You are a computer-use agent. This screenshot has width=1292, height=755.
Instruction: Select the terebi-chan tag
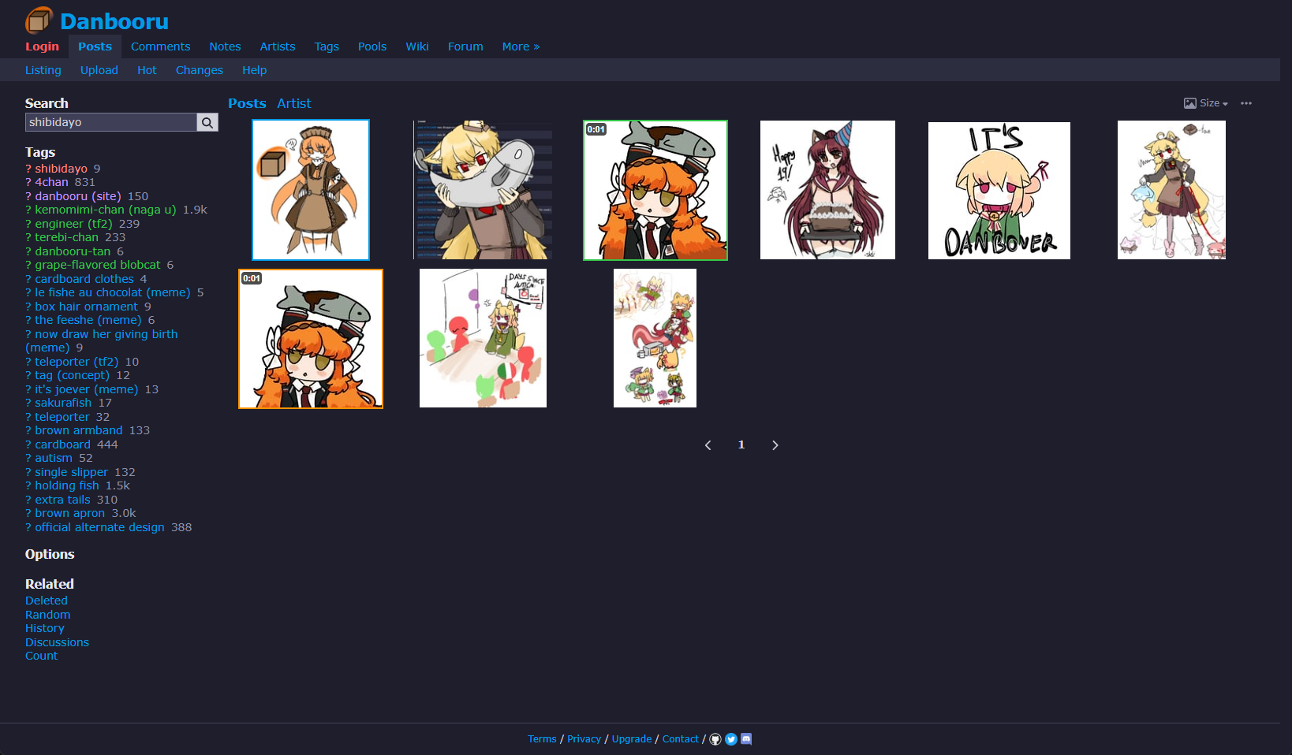(x=66, y=237)
